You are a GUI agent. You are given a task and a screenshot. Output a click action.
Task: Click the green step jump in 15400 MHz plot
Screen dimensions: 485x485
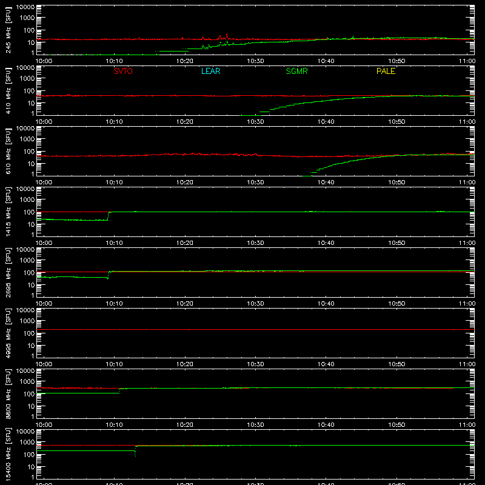tap(135, 451)
